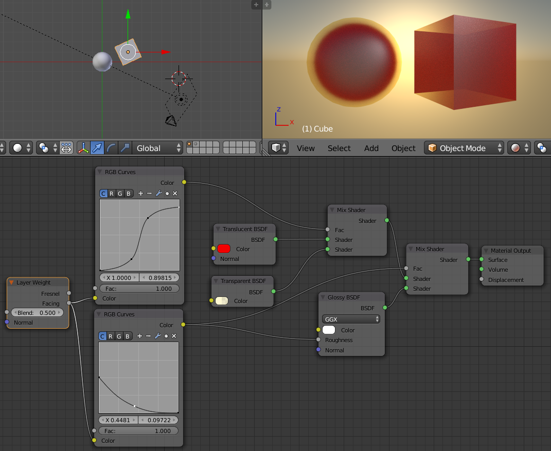Image resolution: width=551 pixels, height=451 pixels.
Task: Click the wrench tools icon on top RGB Curves node
Action: tap(159, 193)
